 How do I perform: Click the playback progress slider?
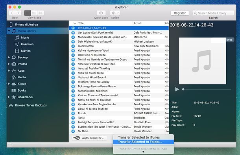[207, 89]
